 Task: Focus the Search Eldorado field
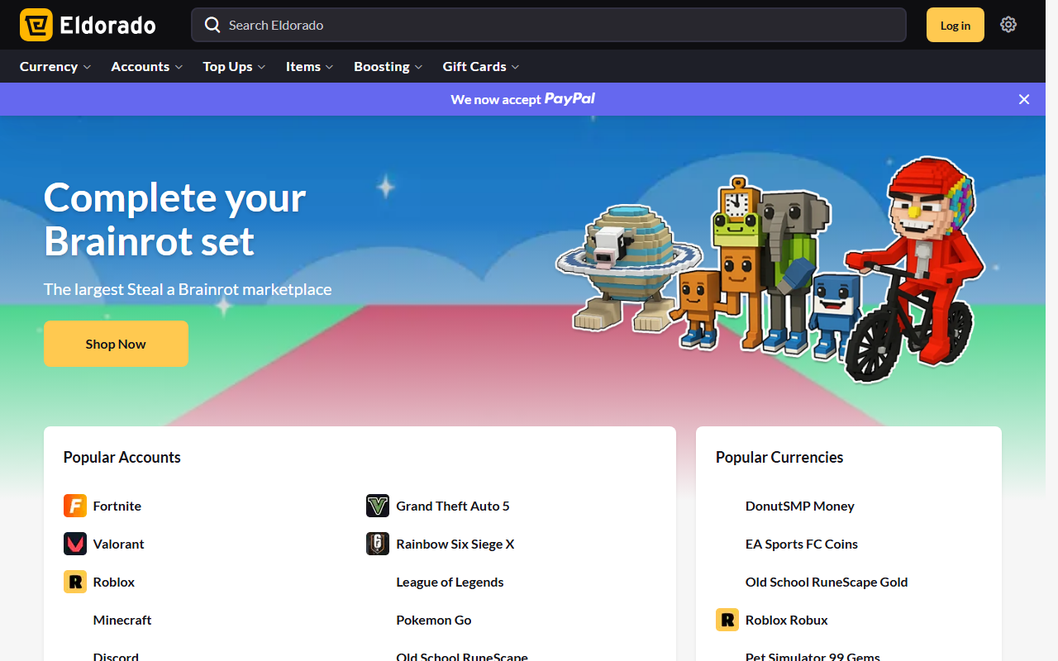click(549, 25)
